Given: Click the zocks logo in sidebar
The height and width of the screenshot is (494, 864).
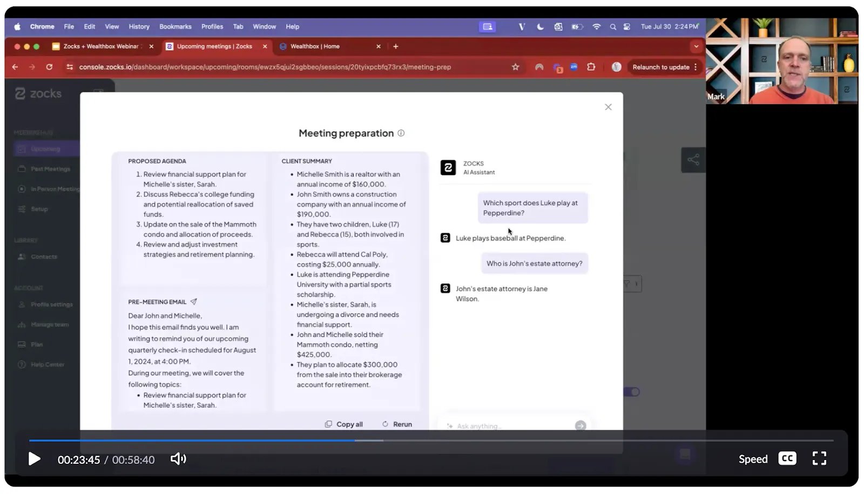Looking at the screenshot, I should click(x=38, y=93).
